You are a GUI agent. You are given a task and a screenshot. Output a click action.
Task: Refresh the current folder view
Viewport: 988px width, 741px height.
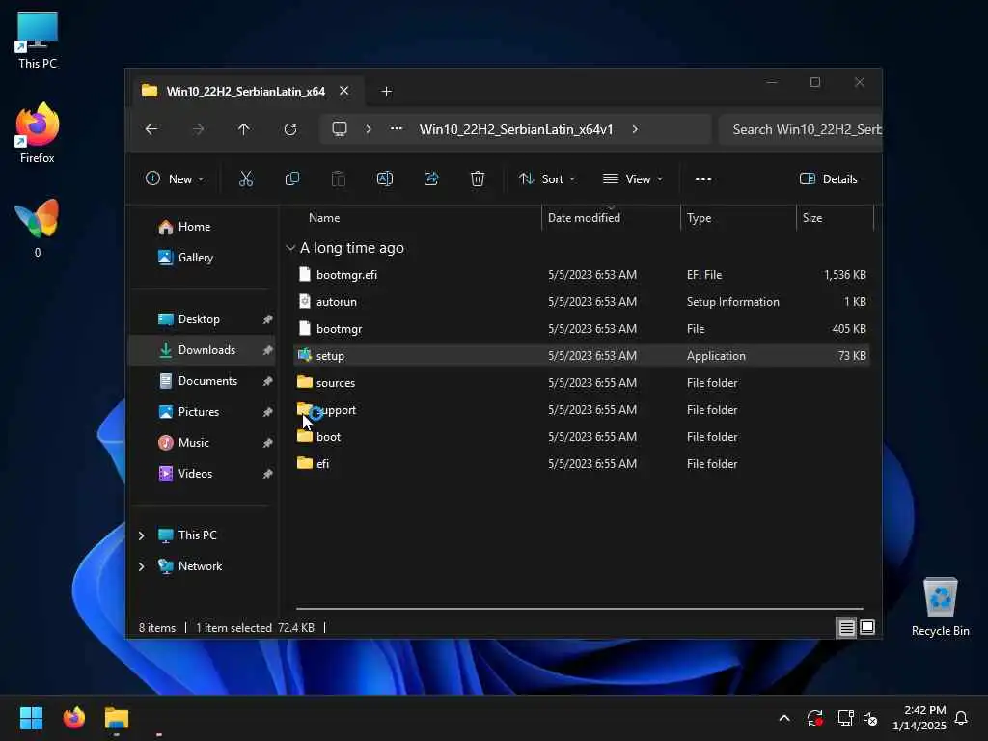click(290, 129)
